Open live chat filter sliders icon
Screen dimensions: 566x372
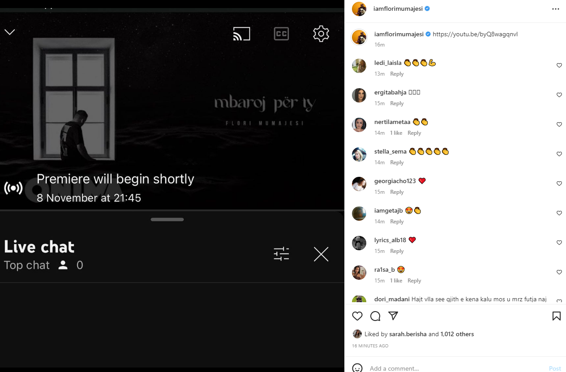coord(281,254)
